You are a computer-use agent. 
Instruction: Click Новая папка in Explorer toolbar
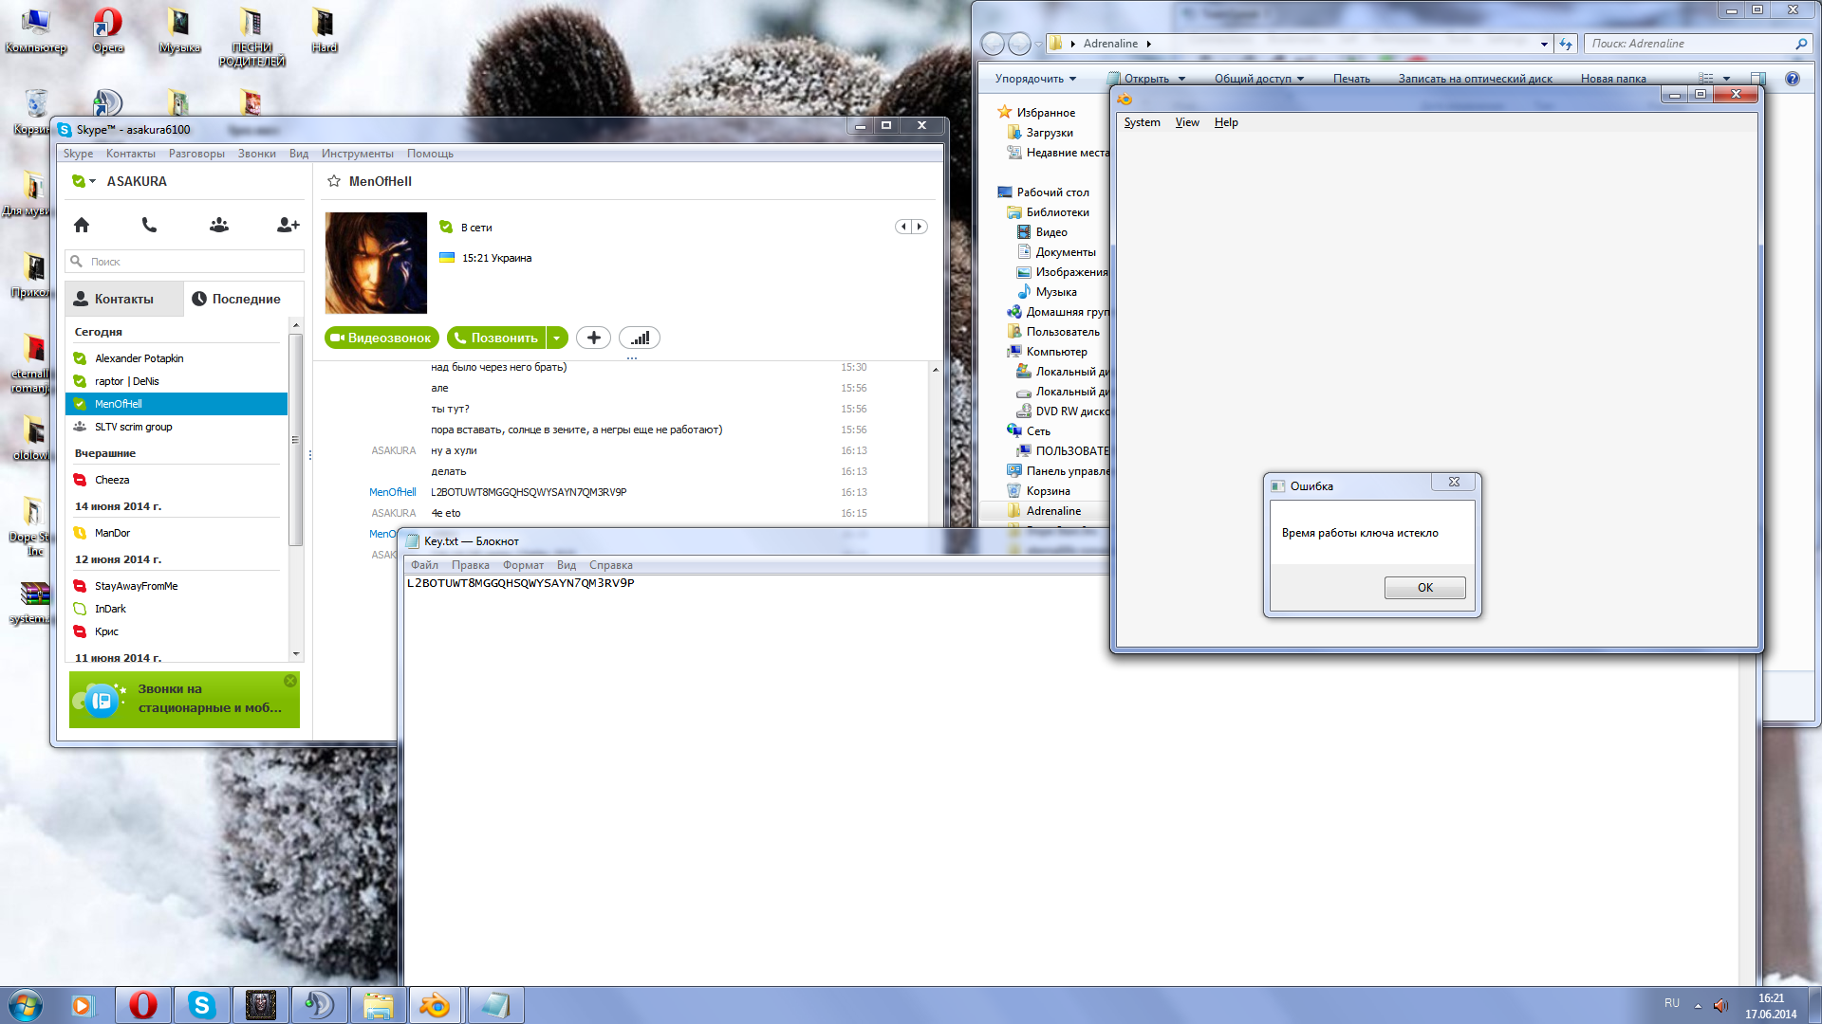[x=1613, y=79]
